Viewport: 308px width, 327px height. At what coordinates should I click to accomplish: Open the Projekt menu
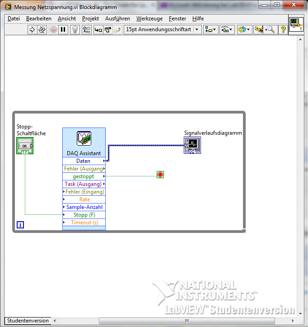(90, 19)
